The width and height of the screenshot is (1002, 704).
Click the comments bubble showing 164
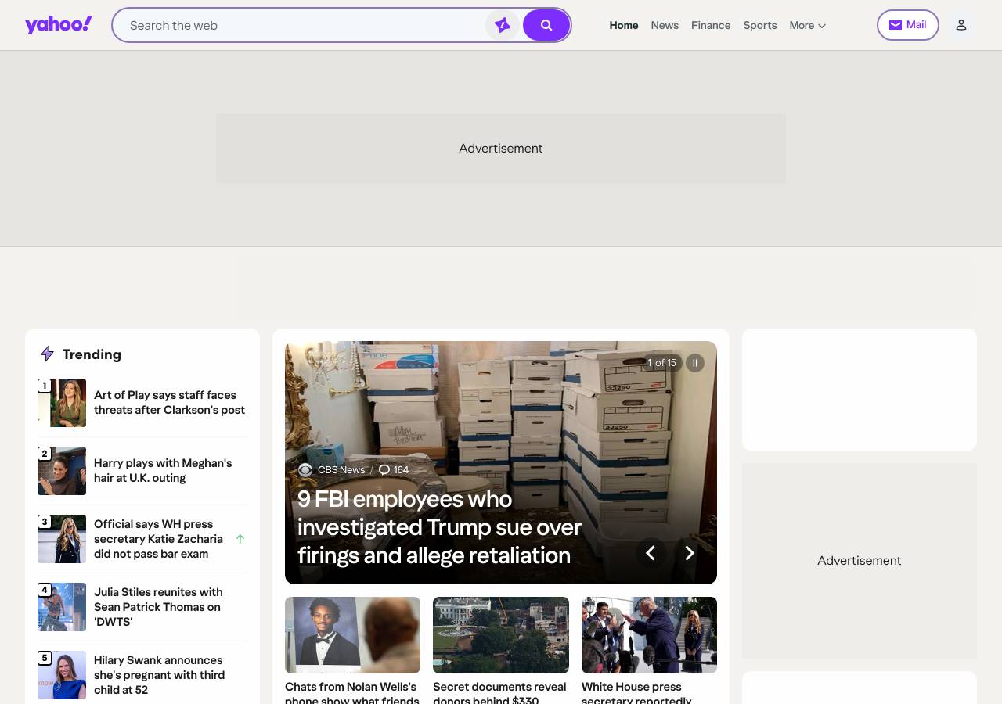click(394, 470)
